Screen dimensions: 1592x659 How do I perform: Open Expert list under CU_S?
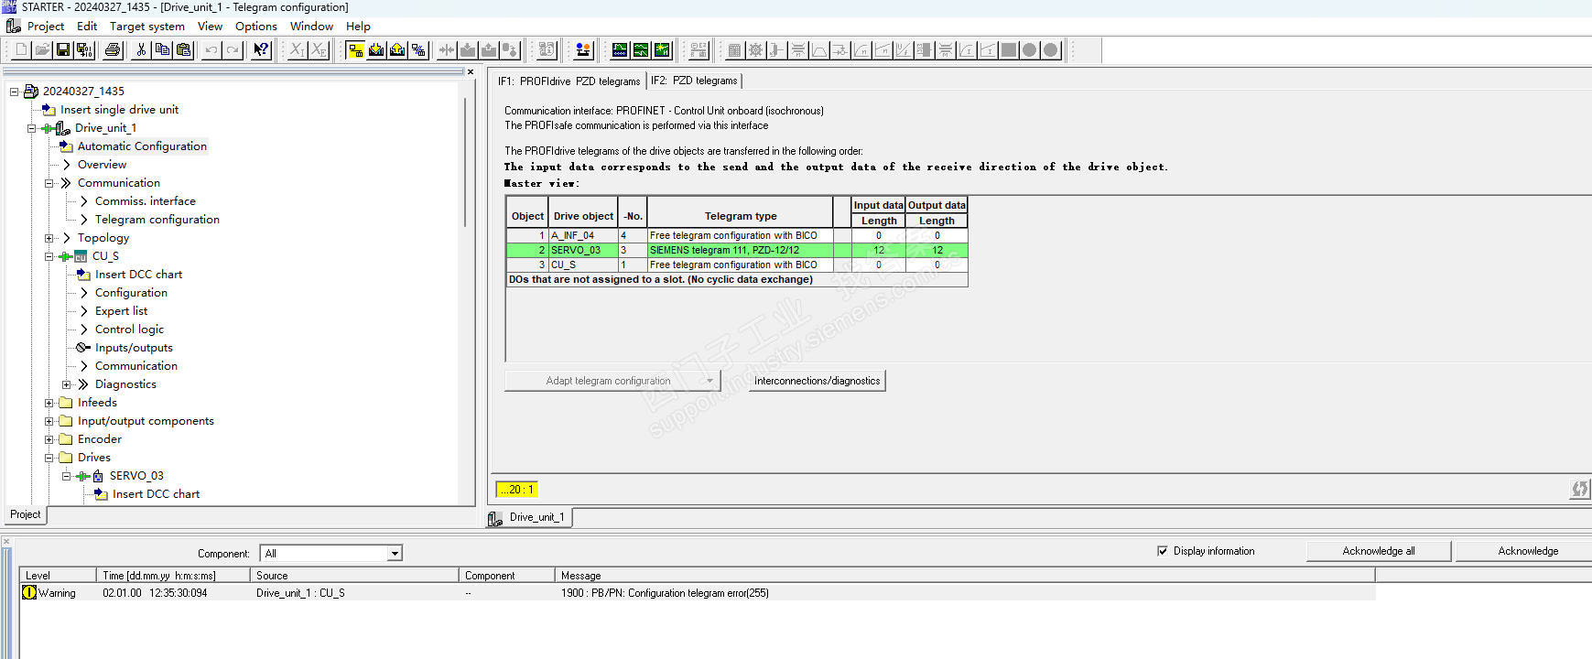[121, 311]
